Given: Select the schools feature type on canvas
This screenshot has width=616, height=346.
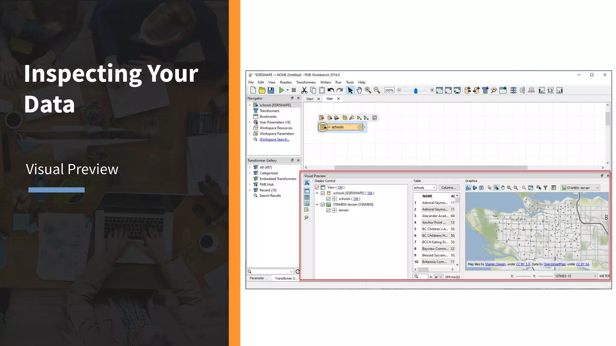Looking at the screenshot, I should [x=341, y=127].
